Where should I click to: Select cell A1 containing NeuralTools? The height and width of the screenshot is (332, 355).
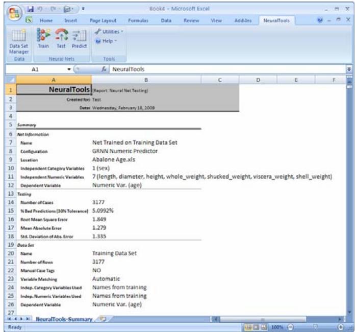54,89
